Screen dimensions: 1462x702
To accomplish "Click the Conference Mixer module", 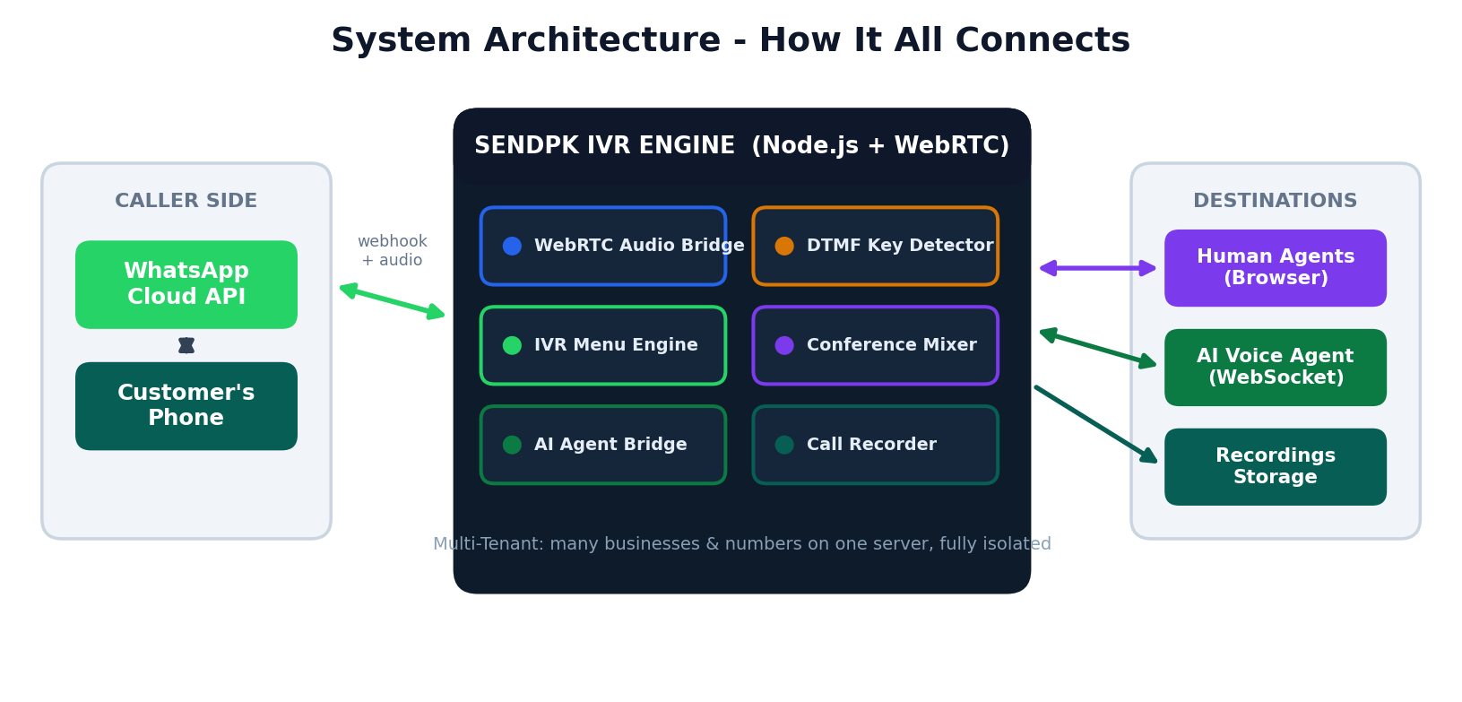I will pos(876,345).
